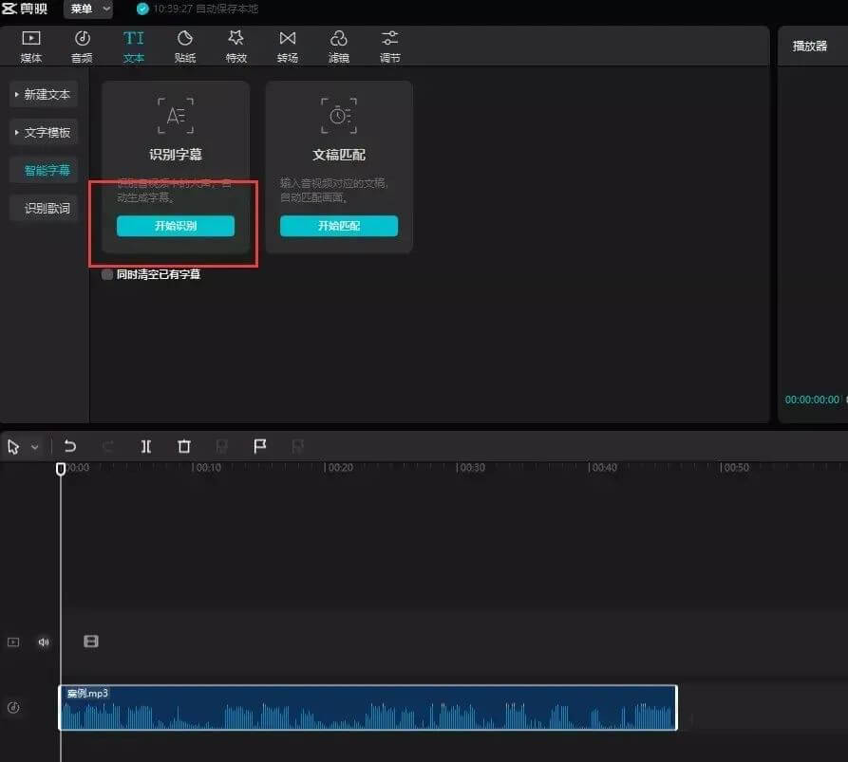Expand the 文字模板 section

click(44, 133)
